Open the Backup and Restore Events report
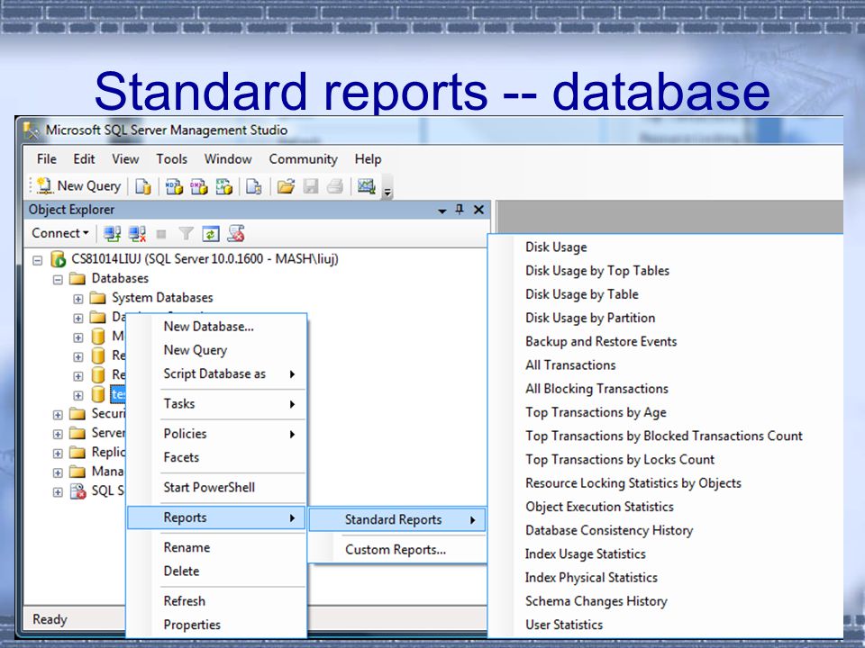 (601, 342)
